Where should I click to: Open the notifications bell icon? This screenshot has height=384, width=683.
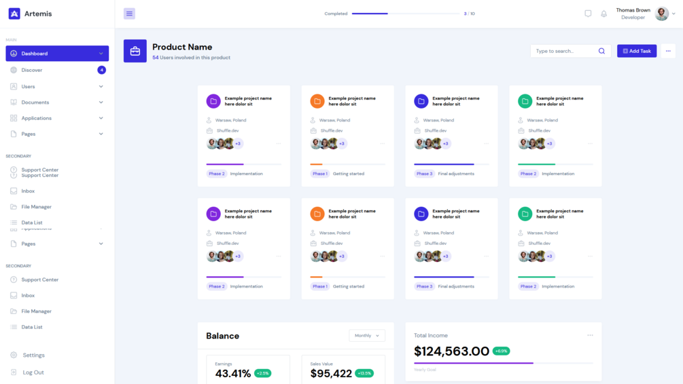click(x=603, y=14)
